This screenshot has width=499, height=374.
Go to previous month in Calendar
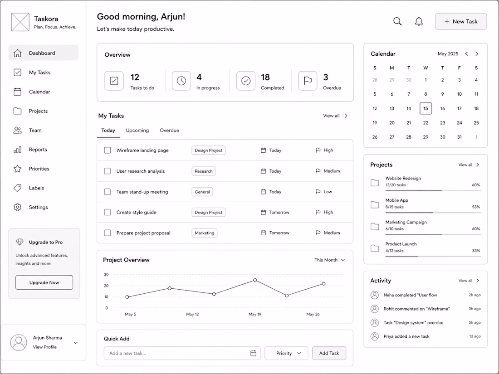466,54
